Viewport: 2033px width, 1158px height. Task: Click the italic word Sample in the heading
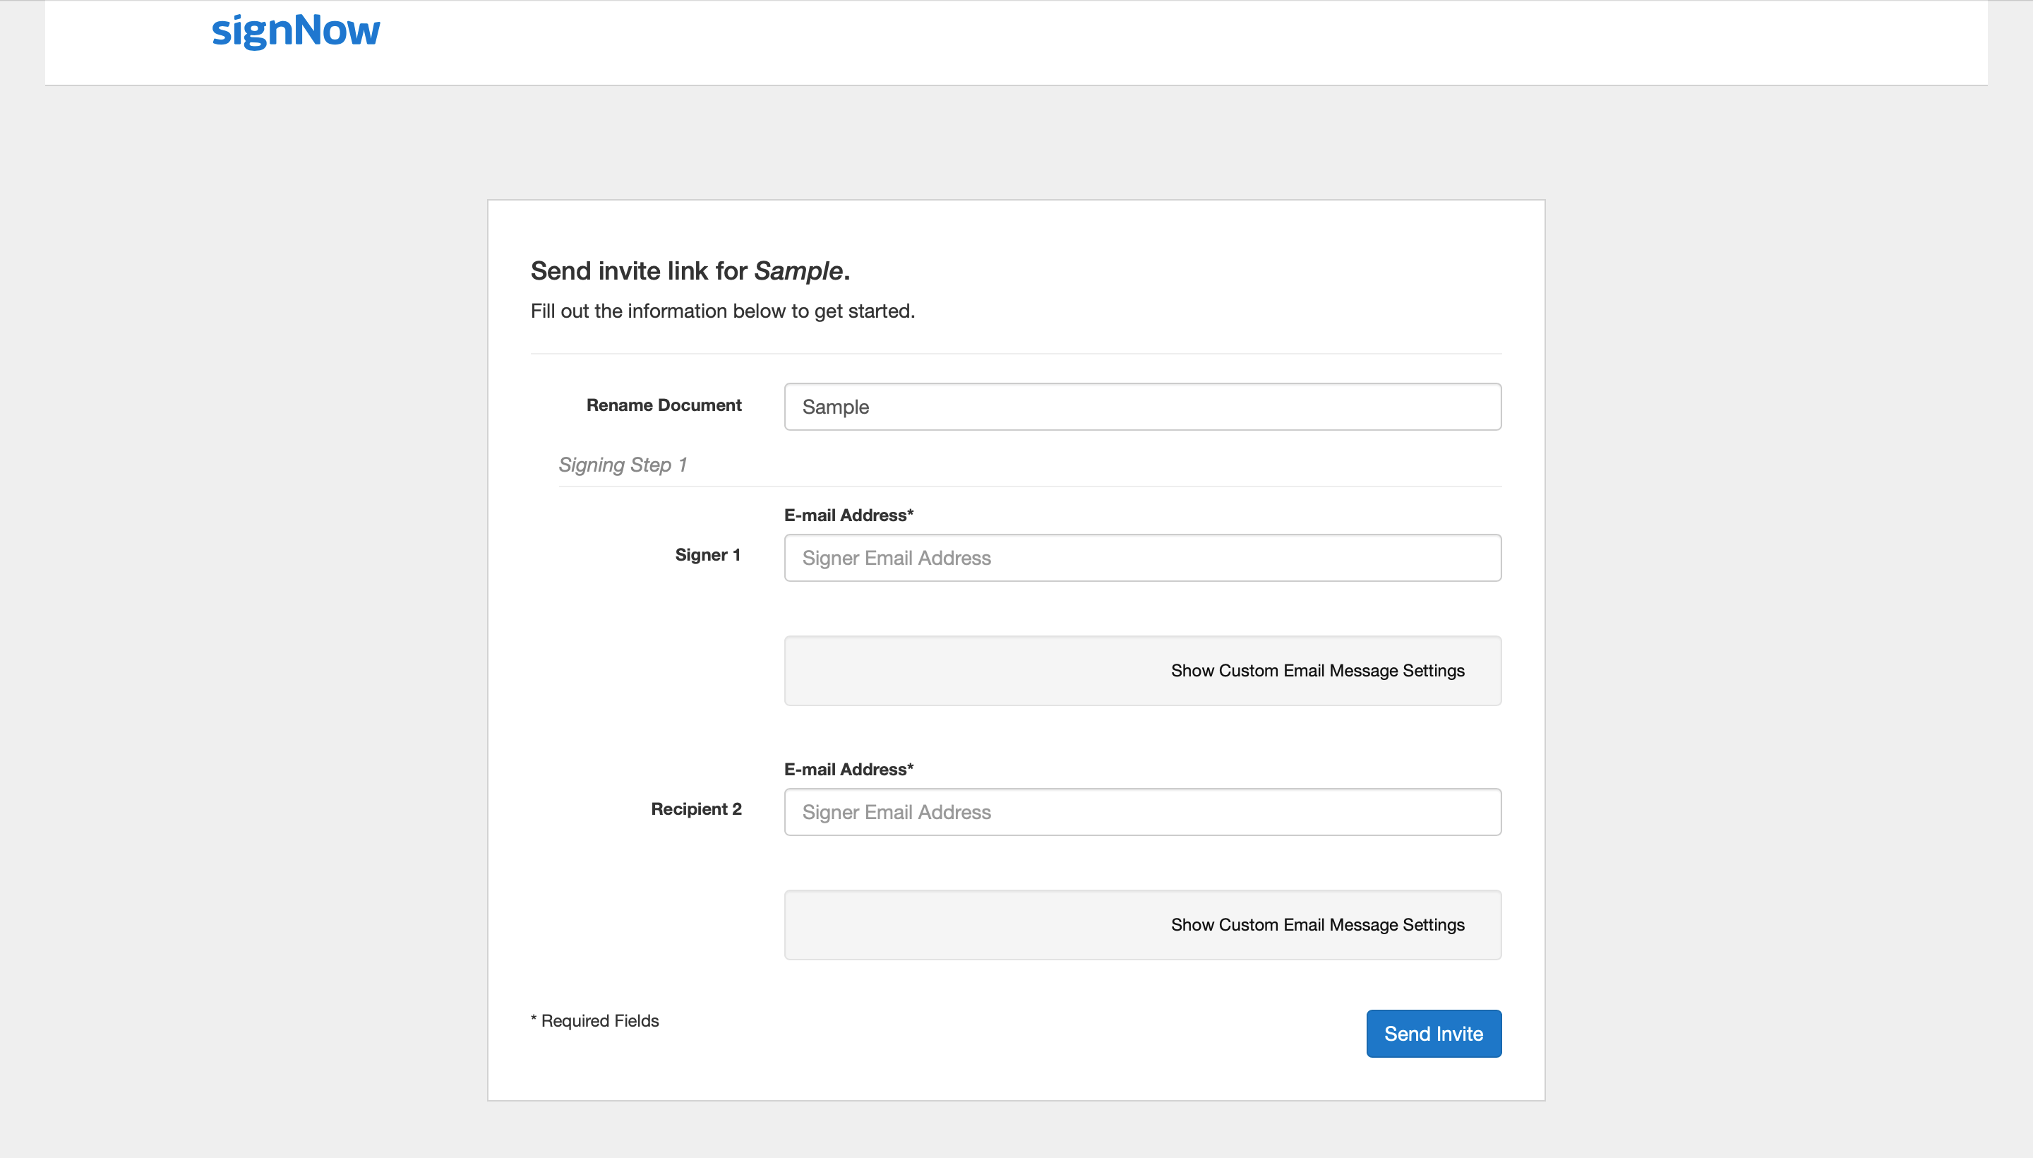(798, 271)
